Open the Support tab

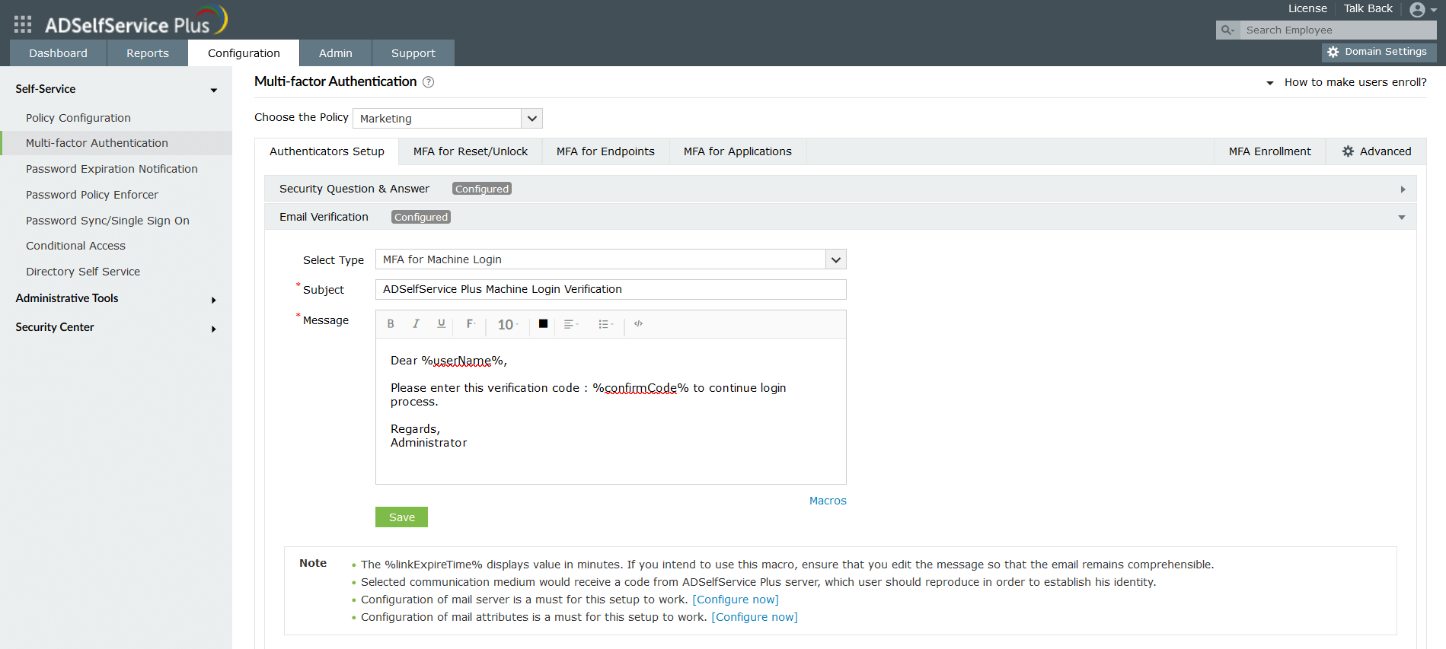[x=413, y=53]
